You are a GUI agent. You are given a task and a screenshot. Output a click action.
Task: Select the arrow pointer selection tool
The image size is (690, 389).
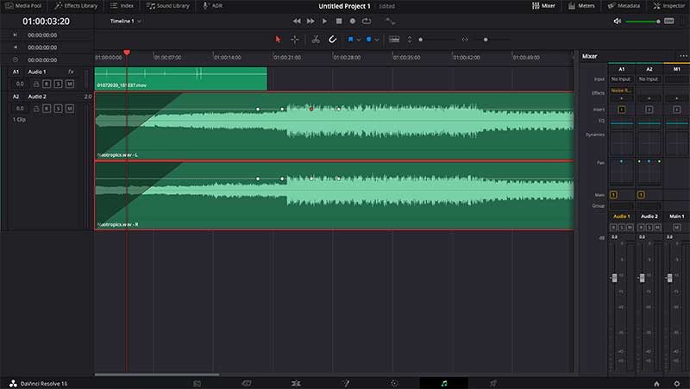click(278, 39)
